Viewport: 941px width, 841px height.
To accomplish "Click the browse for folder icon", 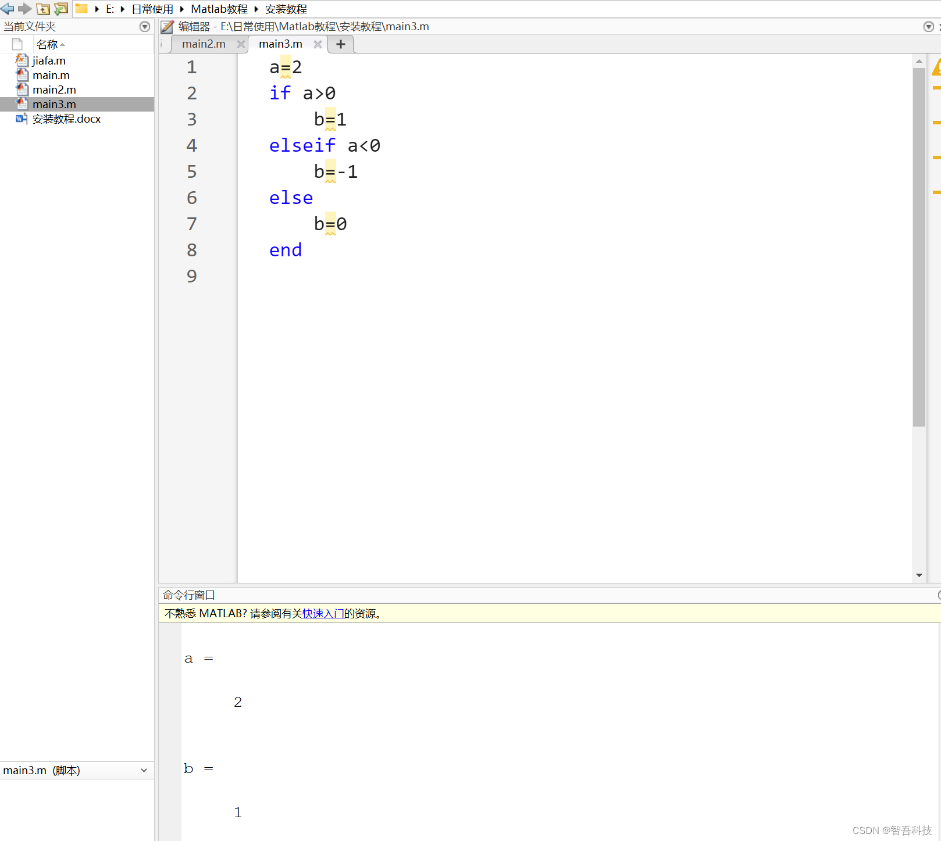I will (x=60, y=9).
